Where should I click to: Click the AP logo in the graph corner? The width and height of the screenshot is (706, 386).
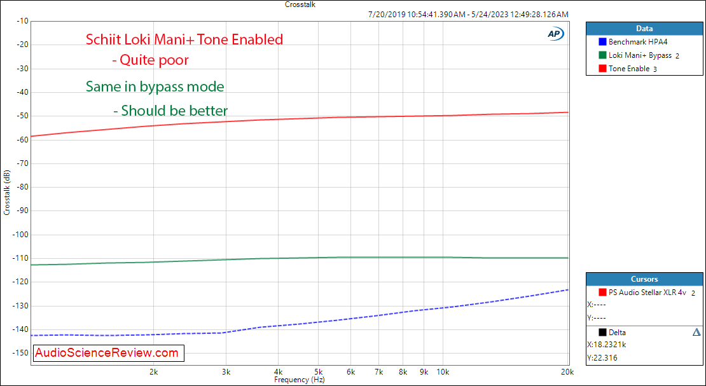click(556, 34)
